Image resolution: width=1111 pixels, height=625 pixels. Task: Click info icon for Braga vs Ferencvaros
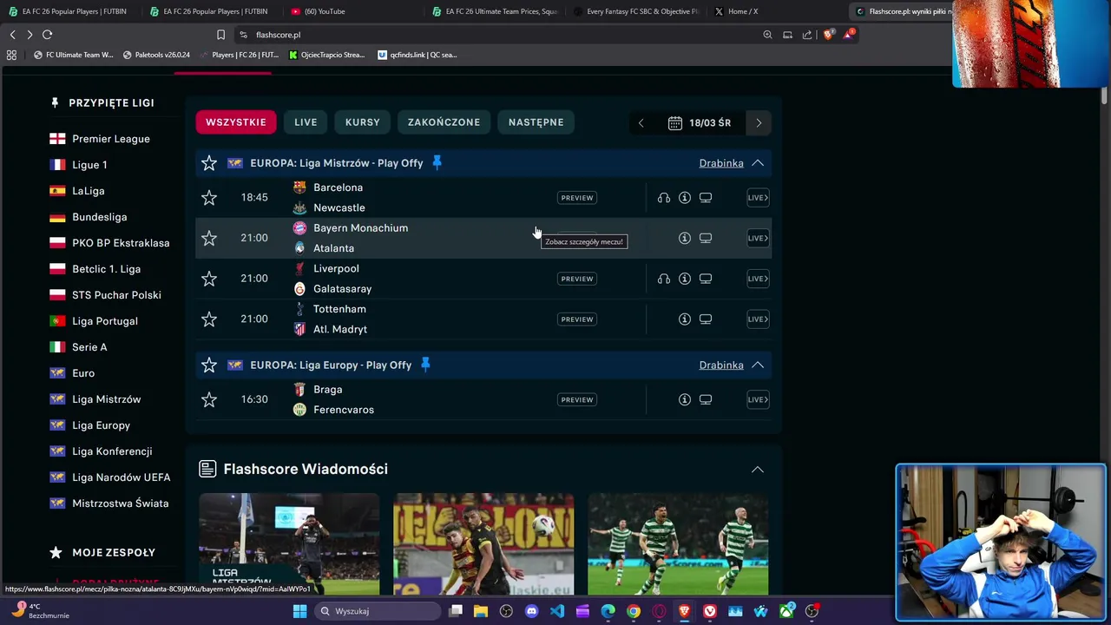(685, 400)
